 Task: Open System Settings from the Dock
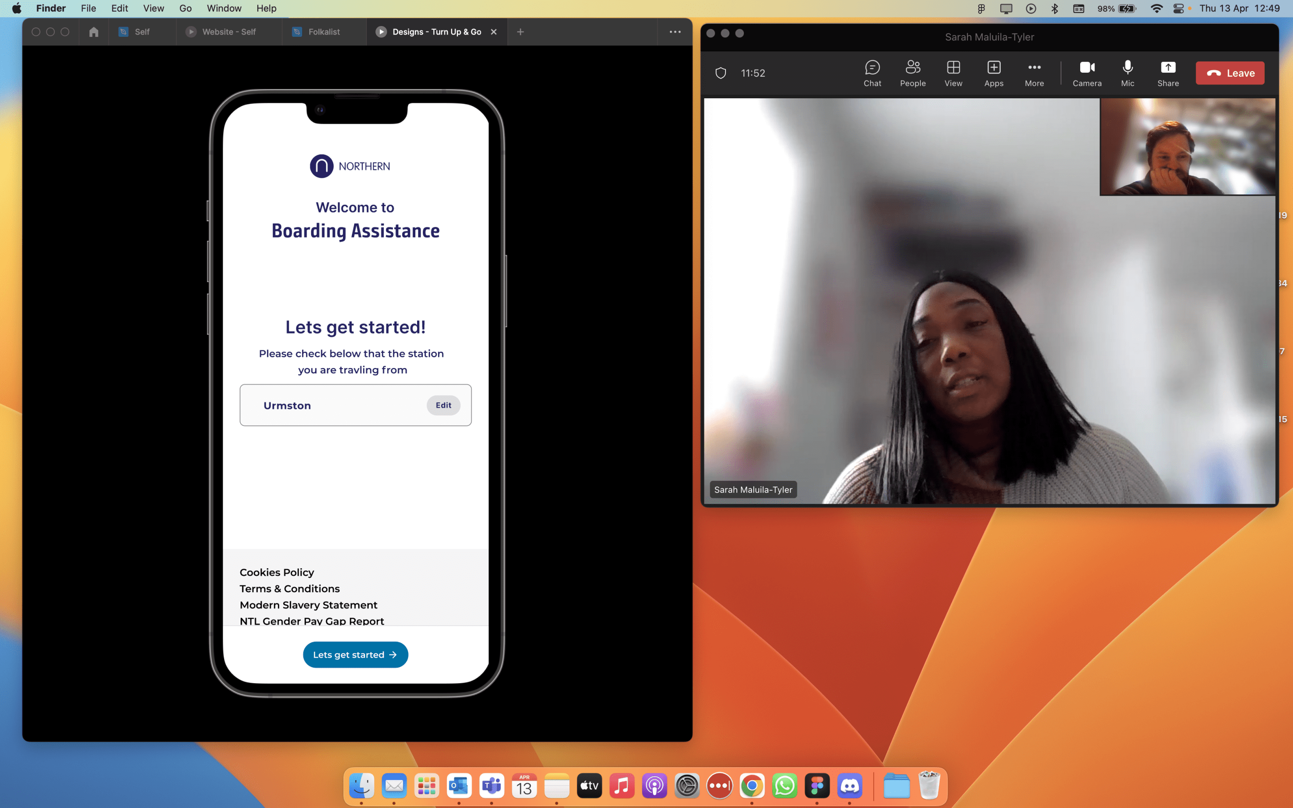click(x=687, y=786)
